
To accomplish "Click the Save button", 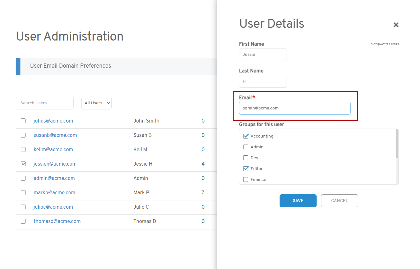I will [298, 201].
